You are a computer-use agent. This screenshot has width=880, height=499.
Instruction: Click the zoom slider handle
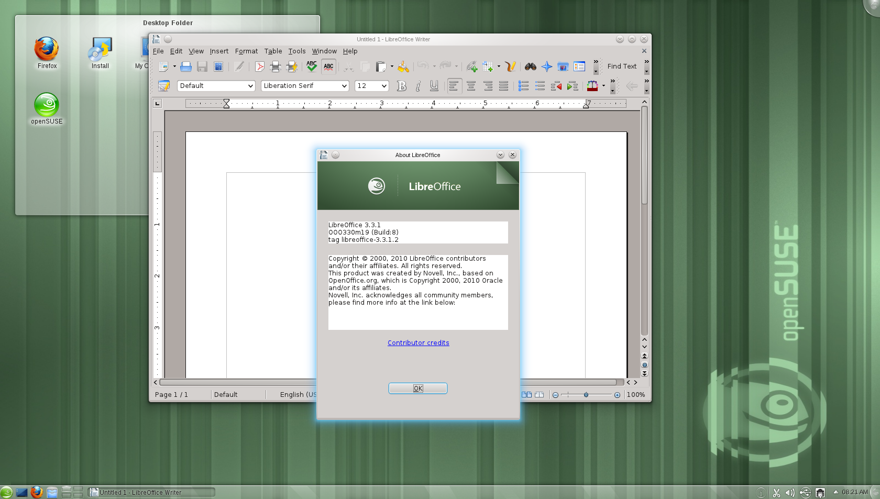586,395
